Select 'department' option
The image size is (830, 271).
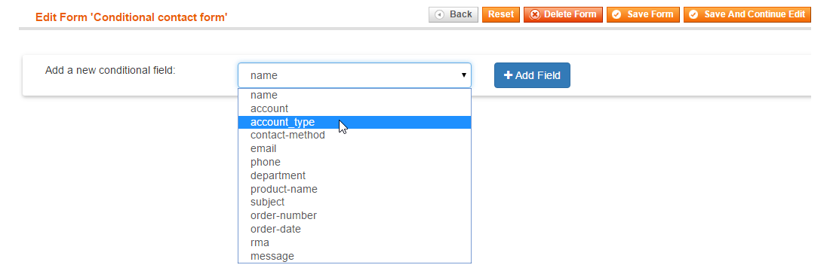(x=355, y=175)
